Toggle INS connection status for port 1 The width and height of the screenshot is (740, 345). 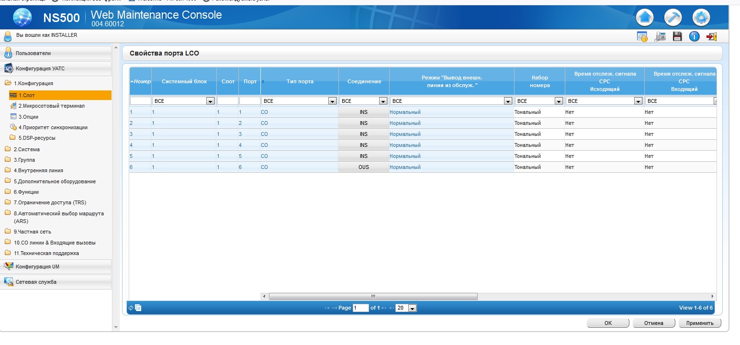point(364,112)
